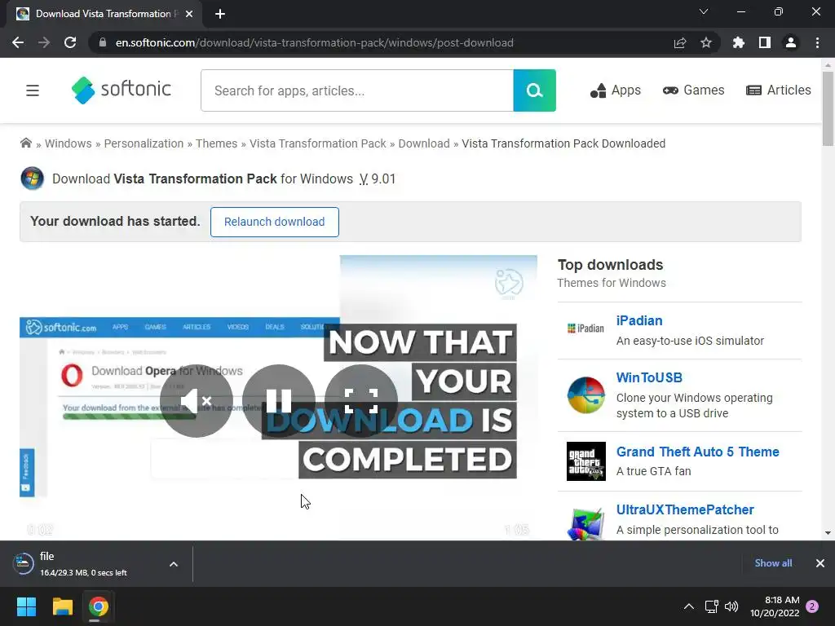
Task: Click the home breadcrumb icon
Action: point(25,143)
